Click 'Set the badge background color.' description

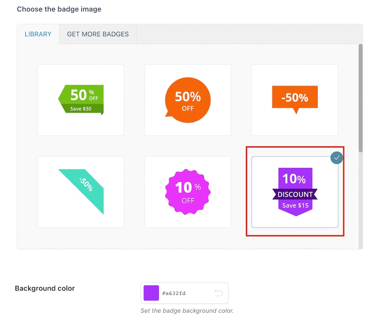pyautogui.click(x=187, y=310)
